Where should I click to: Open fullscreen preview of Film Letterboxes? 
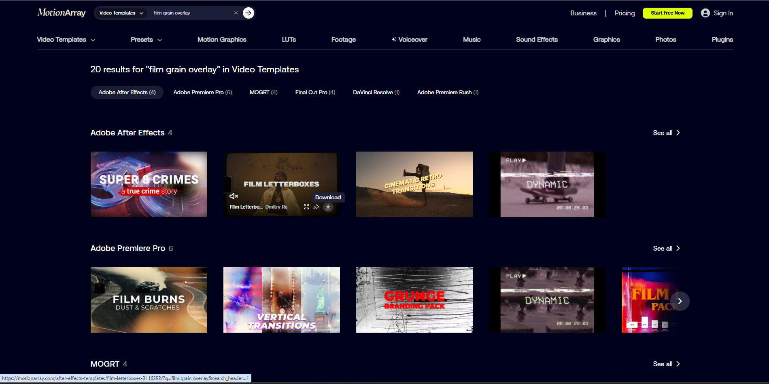point(306,207)
